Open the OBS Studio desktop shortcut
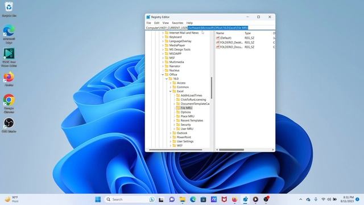This screenshot has height=205, width=364. pyautogui.click(x=9, y=125)
